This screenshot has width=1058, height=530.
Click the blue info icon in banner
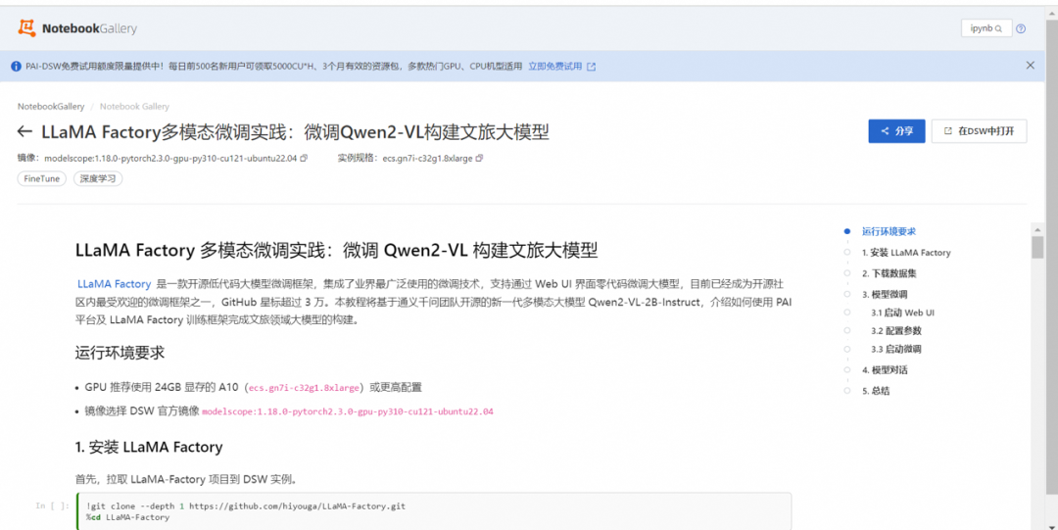click(16, 67)
